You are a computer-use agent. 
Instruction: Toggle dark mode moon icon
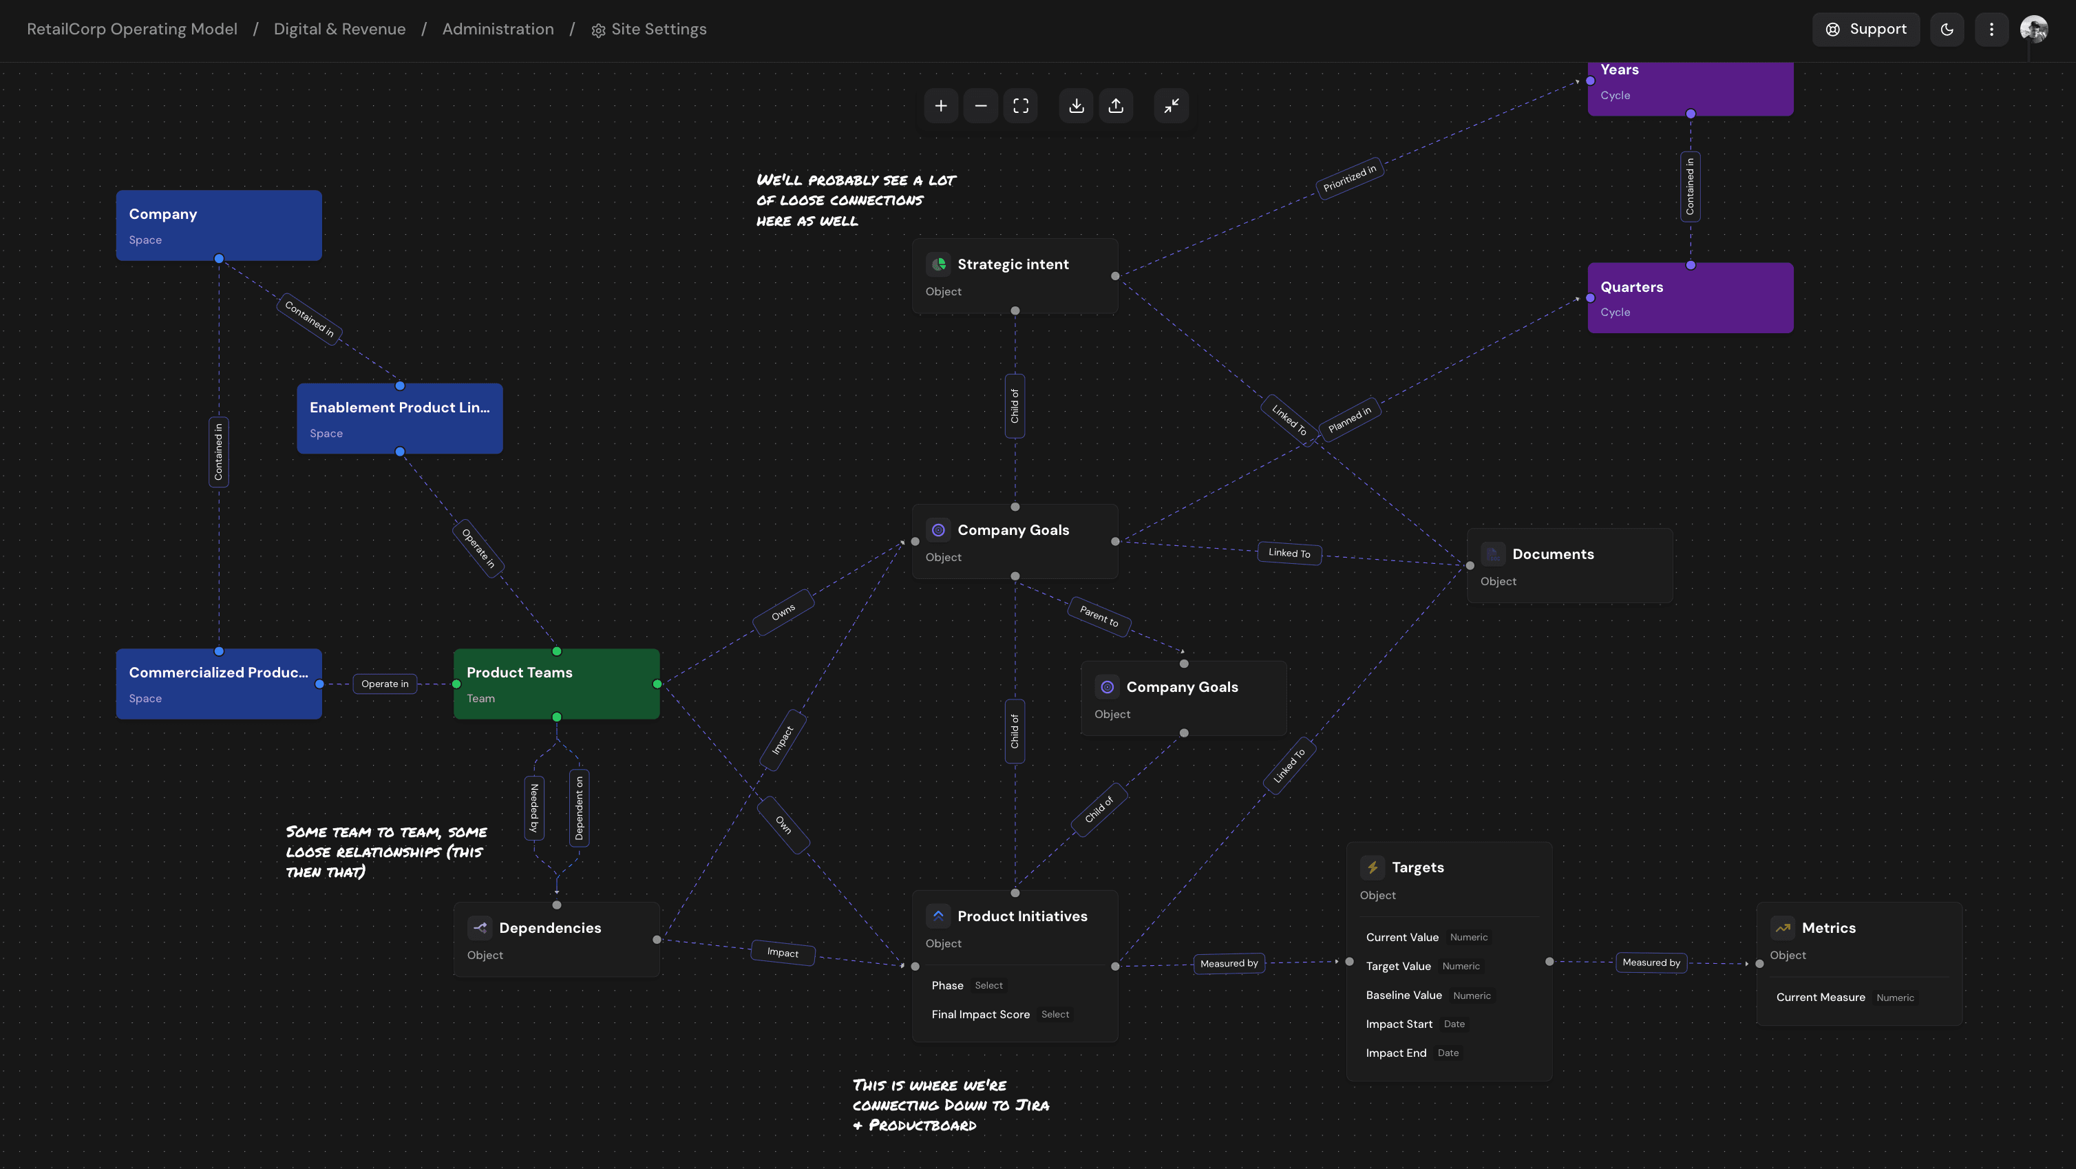tap(1947, 30)
